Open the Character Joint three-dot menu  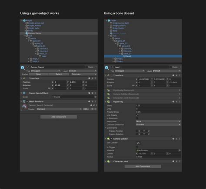(x=180, y=161)
